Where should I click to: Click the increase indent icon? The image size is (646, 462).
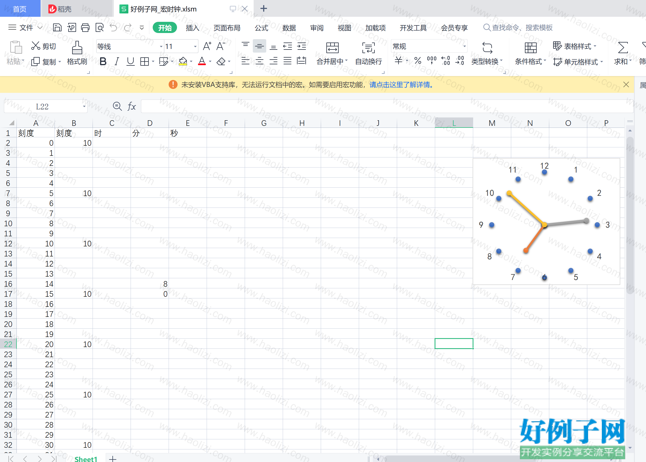tap(301, 46)
